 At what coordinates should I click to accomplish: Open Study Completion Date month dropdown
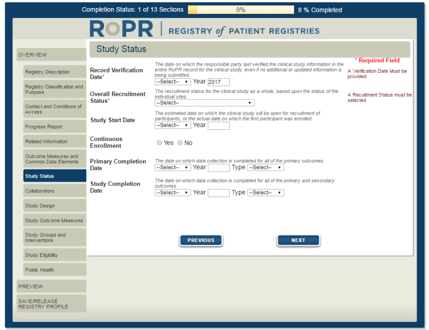(173, 192)
